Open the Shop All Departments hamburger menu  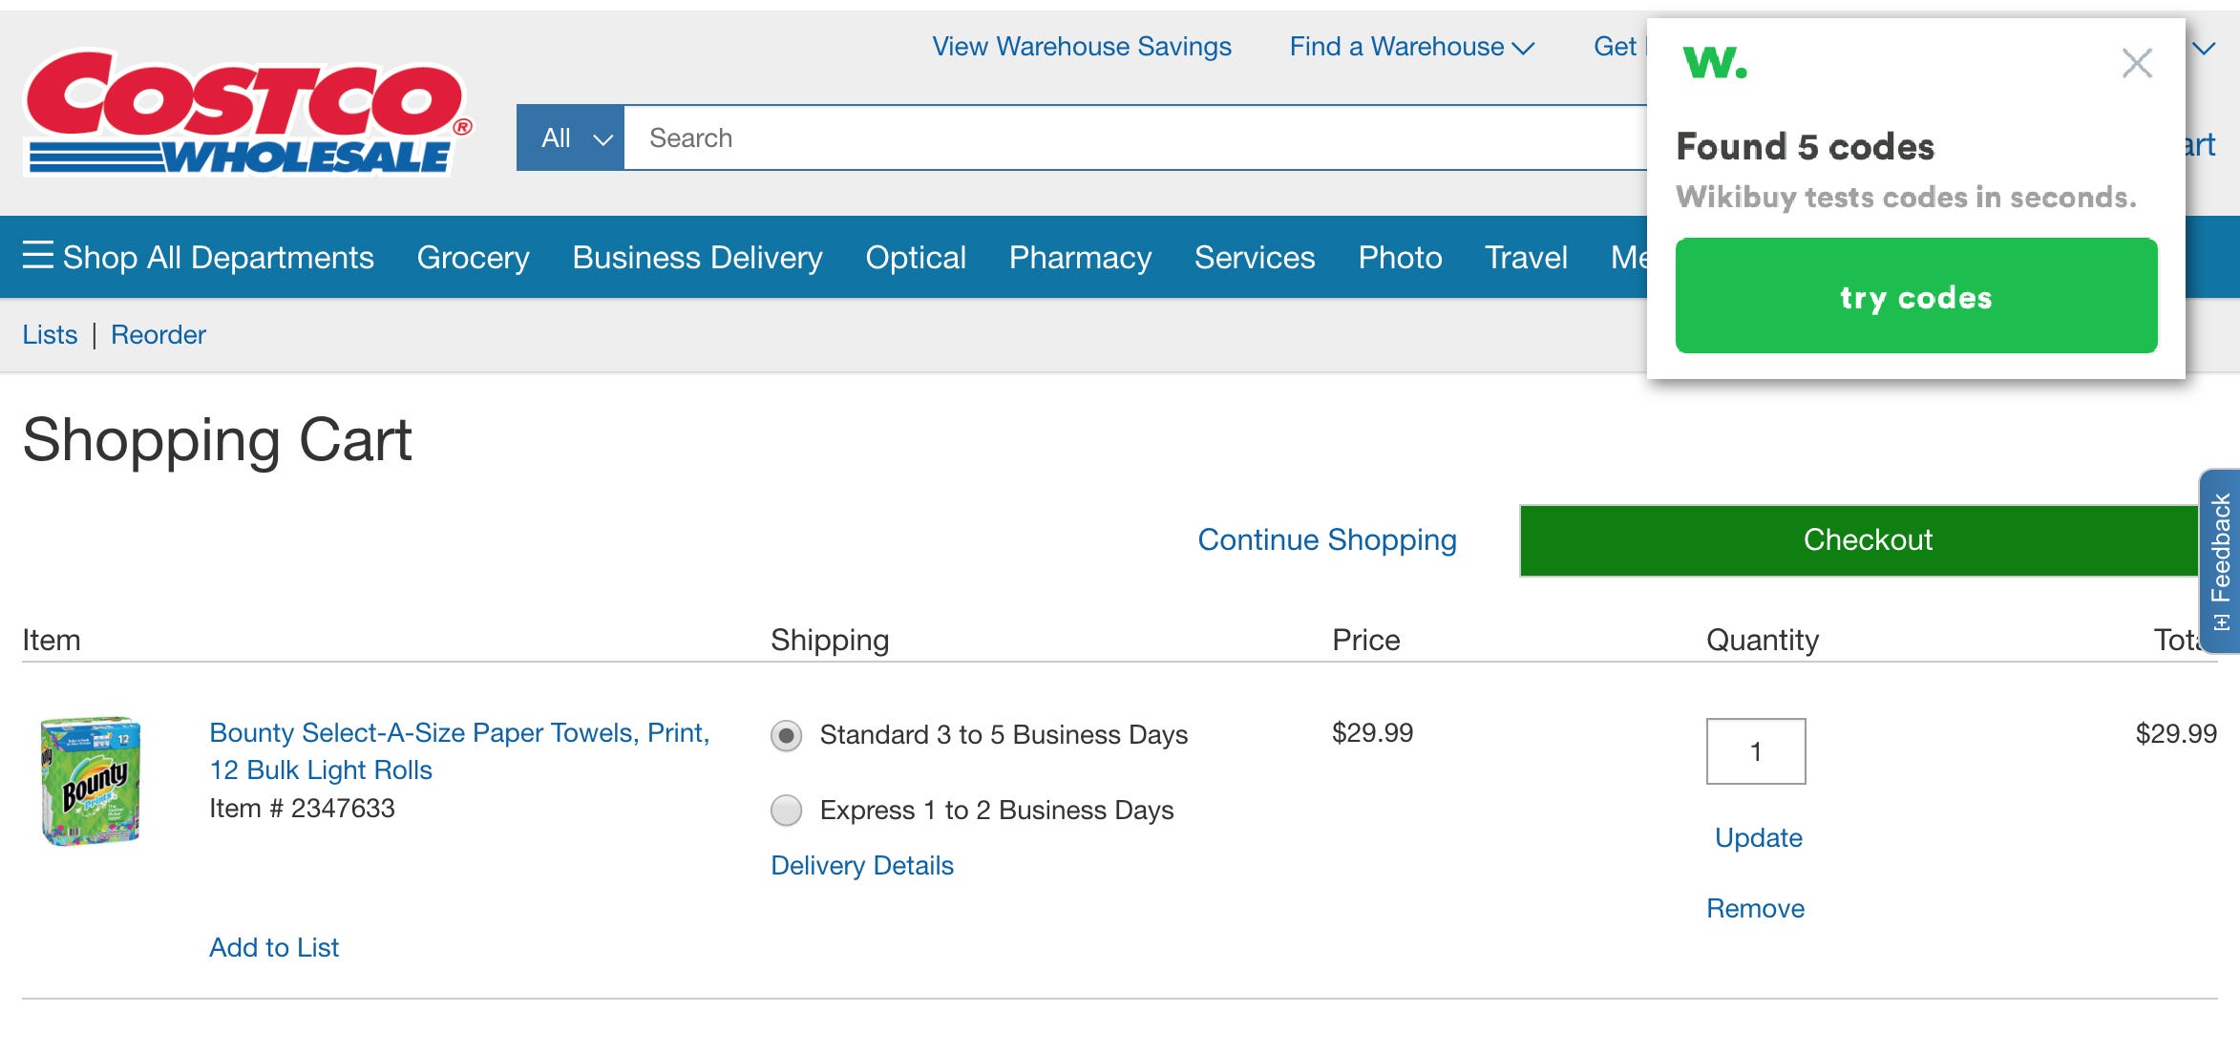(199, 257)
